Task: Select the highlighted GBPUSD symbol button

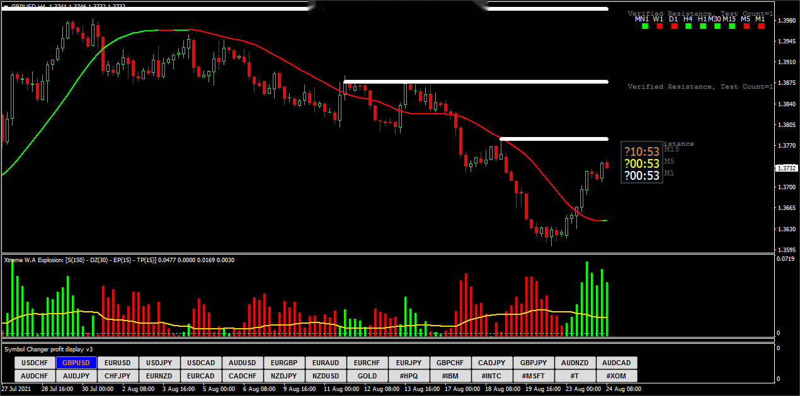Action: 76,363
